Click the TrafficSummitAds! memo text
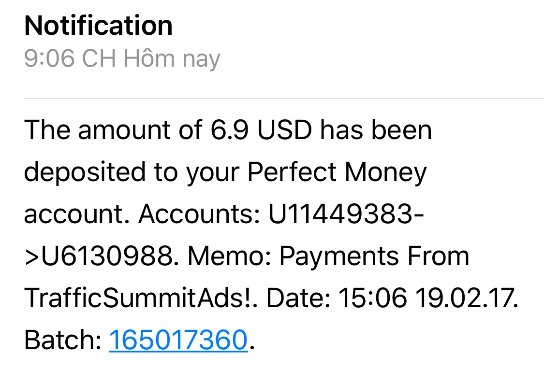 click(x=140, y=298)
